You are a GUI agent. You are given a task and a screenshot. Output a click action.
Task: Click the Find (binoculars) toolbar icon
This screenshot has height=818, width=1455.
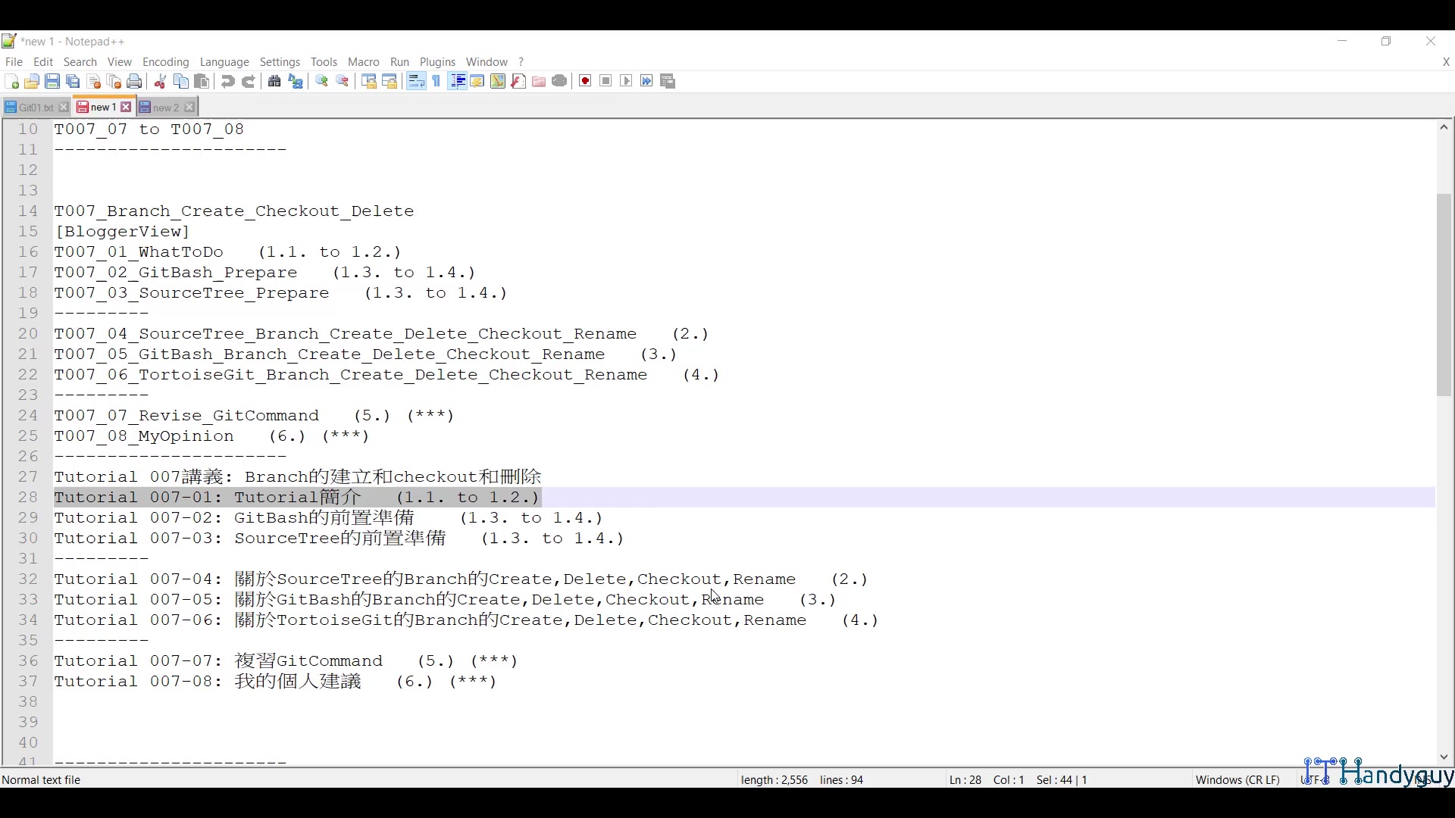[x=274, y=82]
